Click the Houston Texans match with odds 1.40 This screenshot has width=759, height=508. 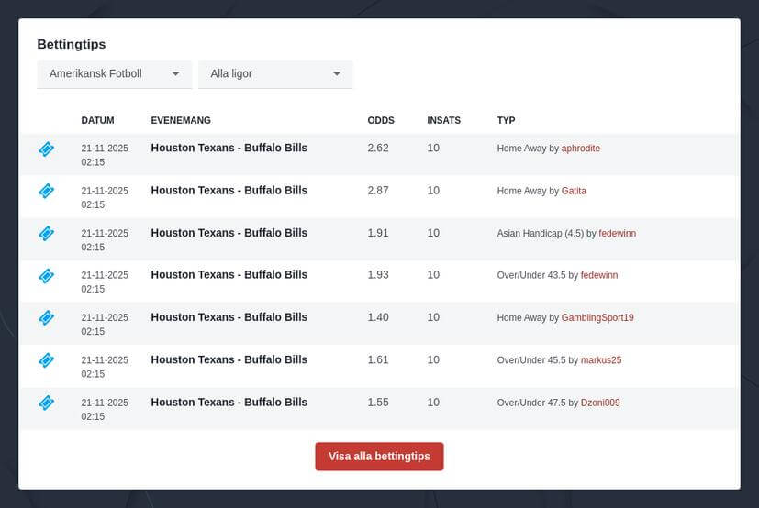click(229, 317)
